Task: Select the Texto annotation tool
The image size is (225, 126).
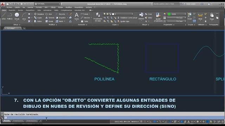Action: tap(77, 16)
